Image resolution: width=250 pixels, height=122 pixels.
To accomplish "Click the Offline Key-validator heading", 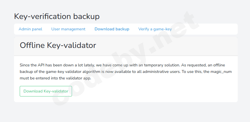I will click(58, 45).
